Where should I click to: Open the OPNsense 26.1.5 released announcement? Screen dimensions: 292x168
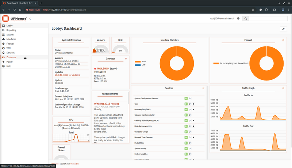(x=107, y=104)
